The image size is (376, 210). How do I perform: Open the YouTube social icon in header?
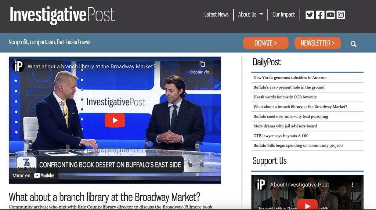[x=330, y=15]
